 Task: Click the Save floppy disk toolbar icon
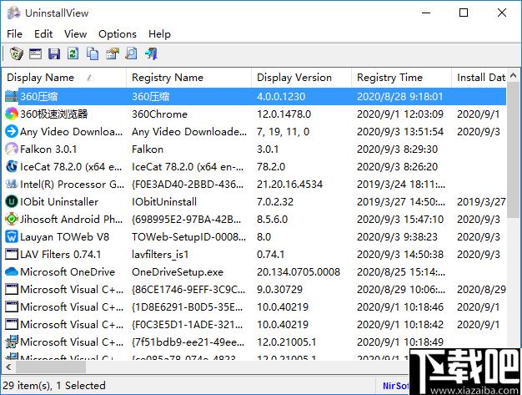[x=54, y=54]
